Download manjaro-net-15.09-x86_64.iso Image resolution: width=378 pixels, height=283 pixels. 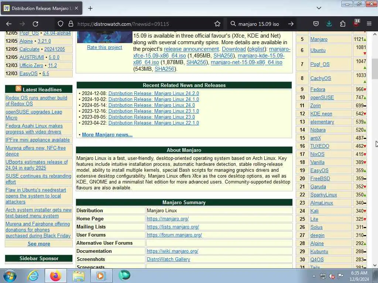click(x=246, y=62)
